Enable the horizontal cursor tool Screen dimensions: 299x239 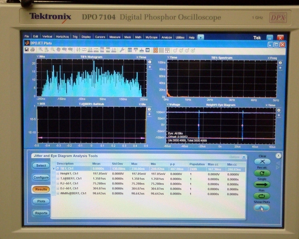pyautogui.click(x=84, y=50)
